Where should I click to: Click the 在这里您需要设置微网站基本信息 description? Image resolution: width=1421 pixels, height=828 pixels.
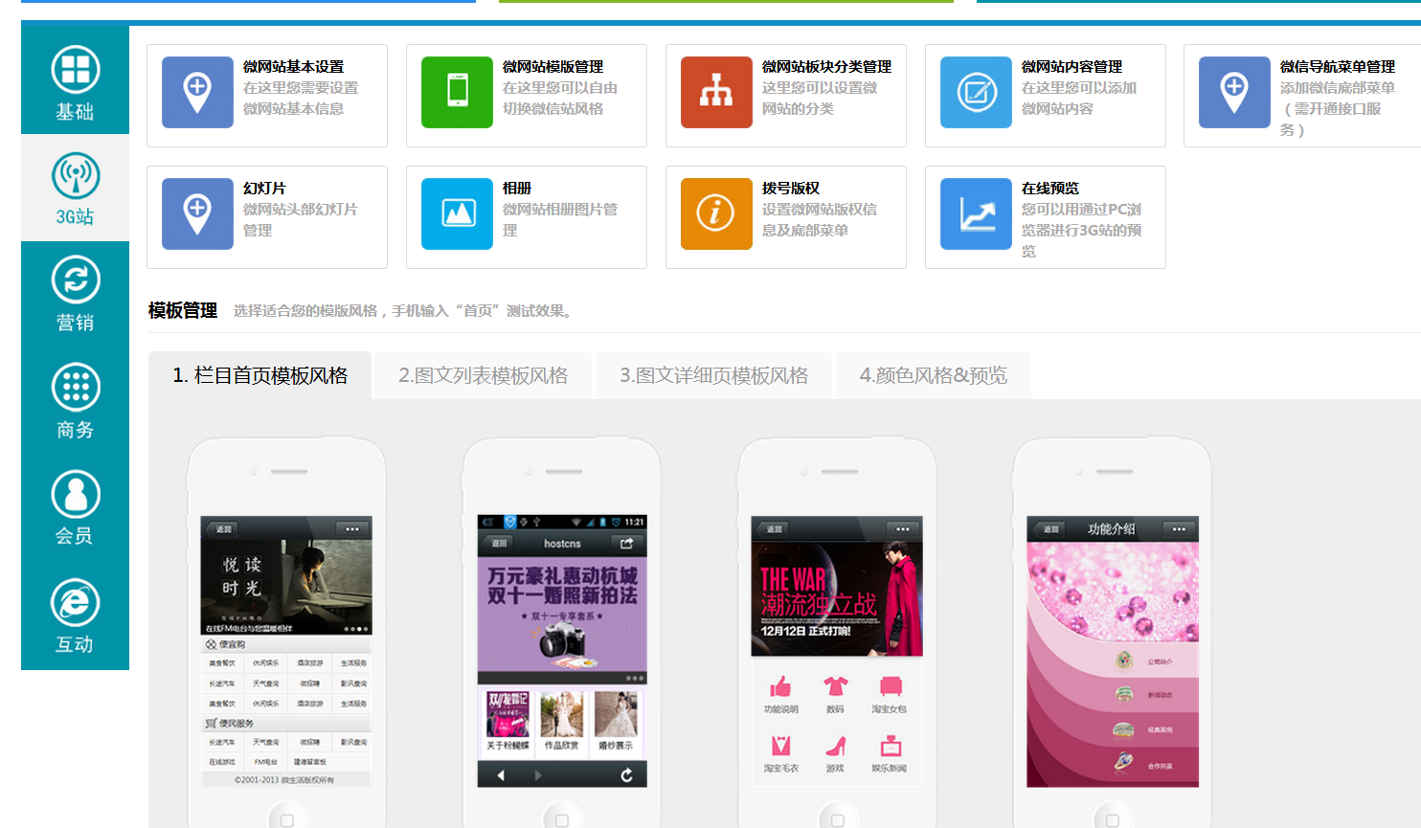pyautogui.click(x=301, y=99)
